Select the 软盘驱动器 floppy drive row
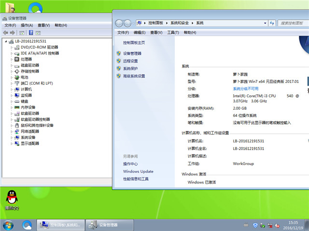The width and height of the screenshot is (309, 231). coord(30,114)
